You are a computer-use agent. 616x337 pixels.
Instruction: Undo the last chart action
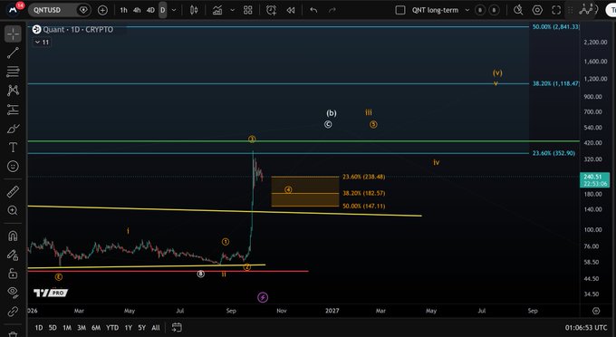(313, 10)
